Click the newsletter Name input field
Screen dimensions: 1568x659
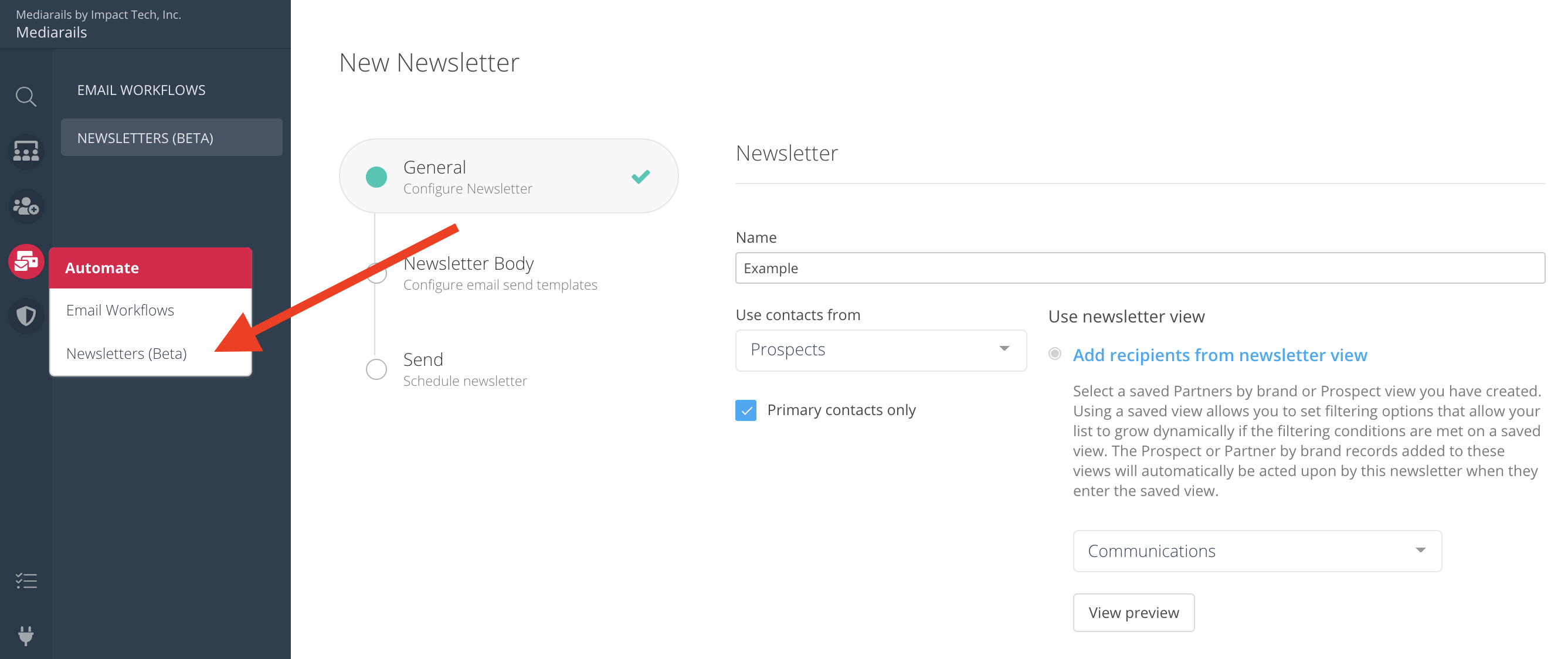[x=1139, y=268]
